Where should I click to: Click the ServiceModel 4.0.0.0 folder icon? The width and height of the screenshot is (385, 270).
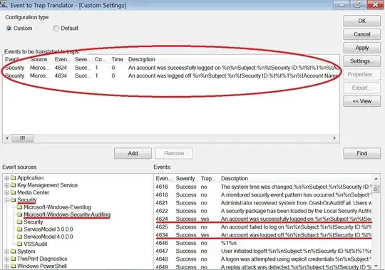pyautogui.click(x=20, y=237)
